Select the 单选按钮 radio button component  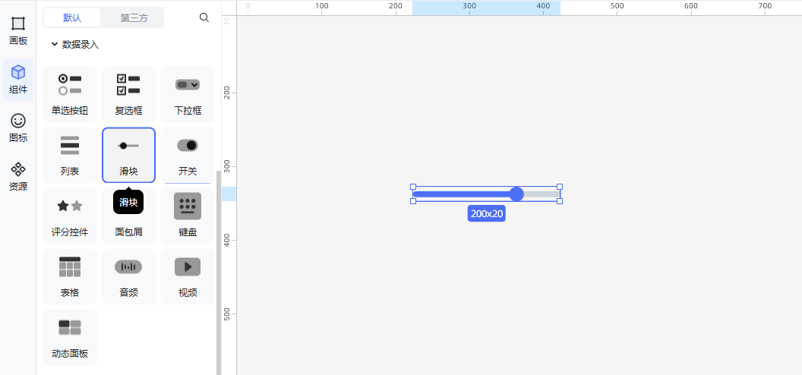pos(70,94)
